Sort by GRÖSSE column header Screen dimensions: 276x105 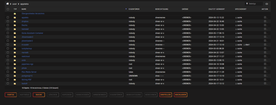(x=185, y=9)
